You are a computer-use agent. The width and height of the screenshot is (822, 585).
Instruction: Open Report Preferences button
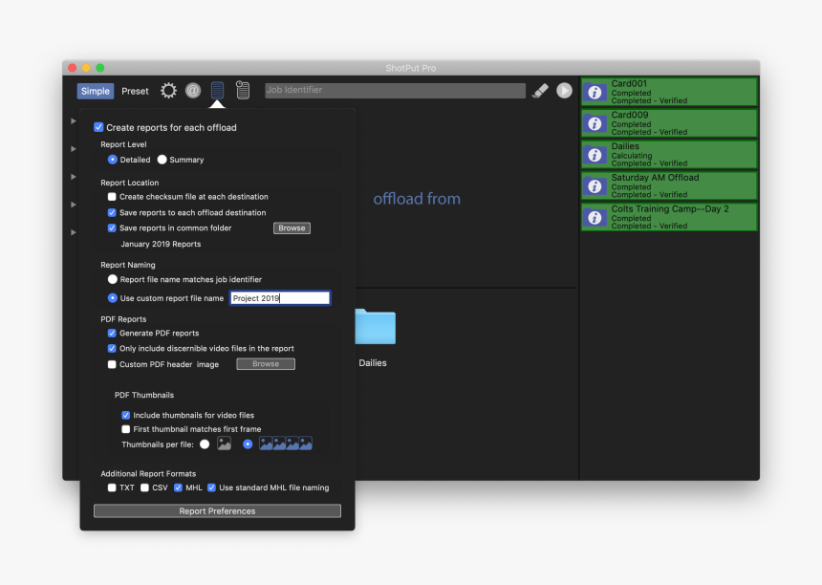pyautogui.click(x=217, y=511)
